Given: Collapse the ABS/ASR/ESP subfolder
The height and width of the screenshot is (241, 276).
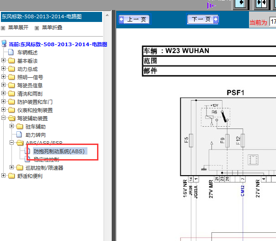Looking at the screenshot, I should [11, 143].
